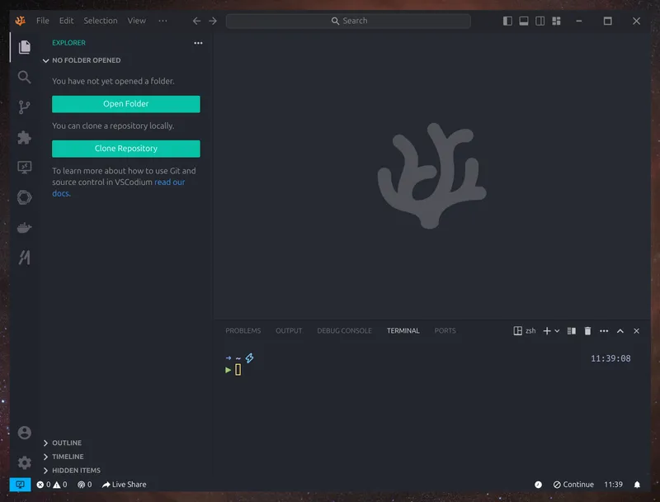Open the Docker view in activity bar
The width and height of the screenshot is (660, 502).
[25, 228]
